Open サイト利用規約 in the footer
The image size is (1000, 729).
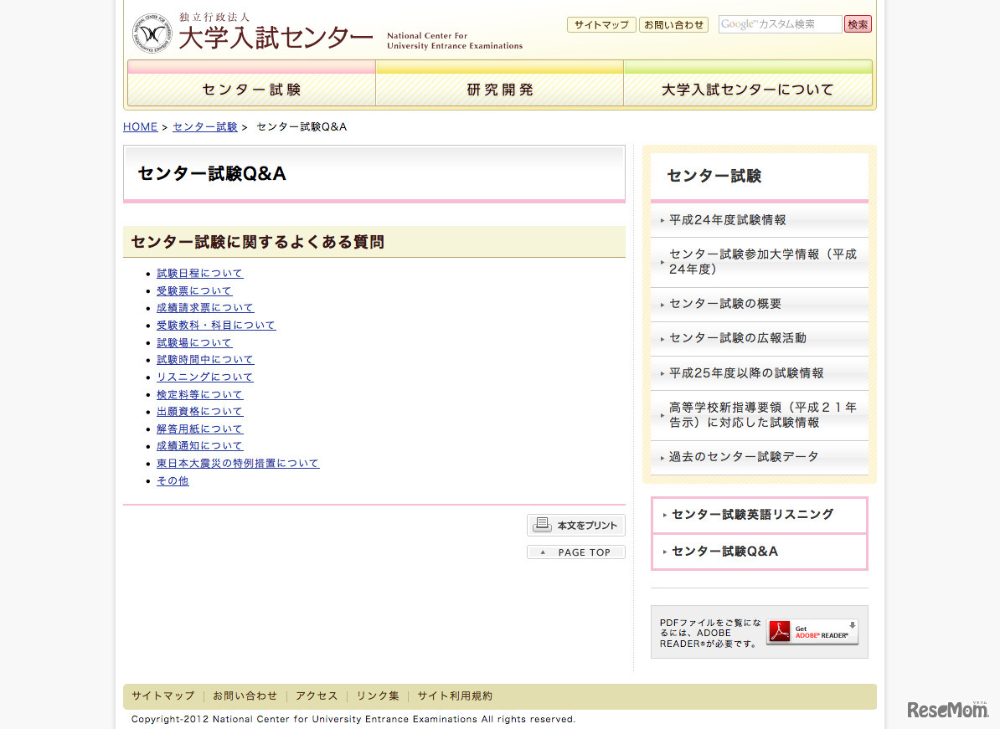(454, 696)
